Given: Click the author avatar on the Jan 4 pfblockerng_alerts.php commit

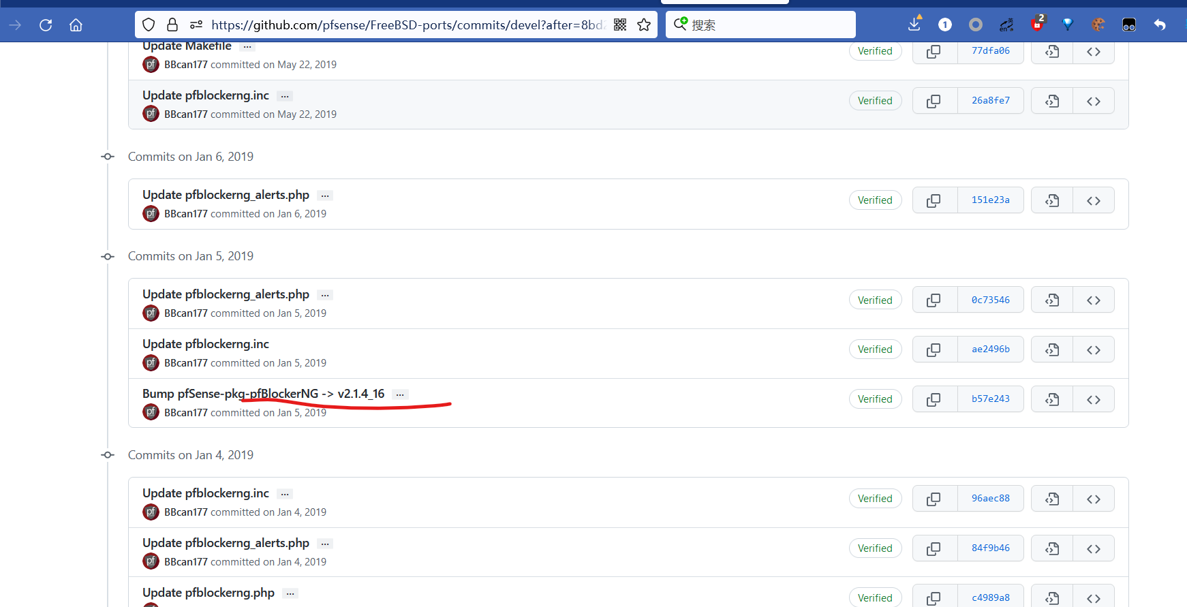Looking at the screenshot, I should (151, 561).
